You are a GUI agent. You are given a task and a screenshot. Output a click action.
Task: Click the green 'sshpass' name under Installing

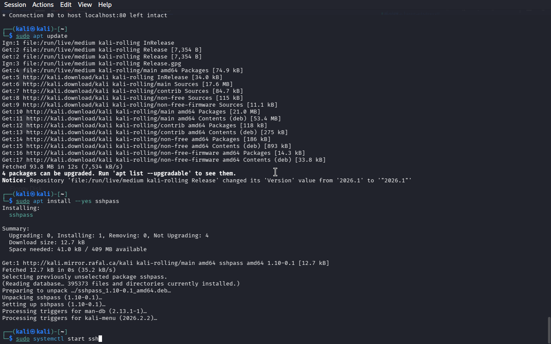click(21, 215)
